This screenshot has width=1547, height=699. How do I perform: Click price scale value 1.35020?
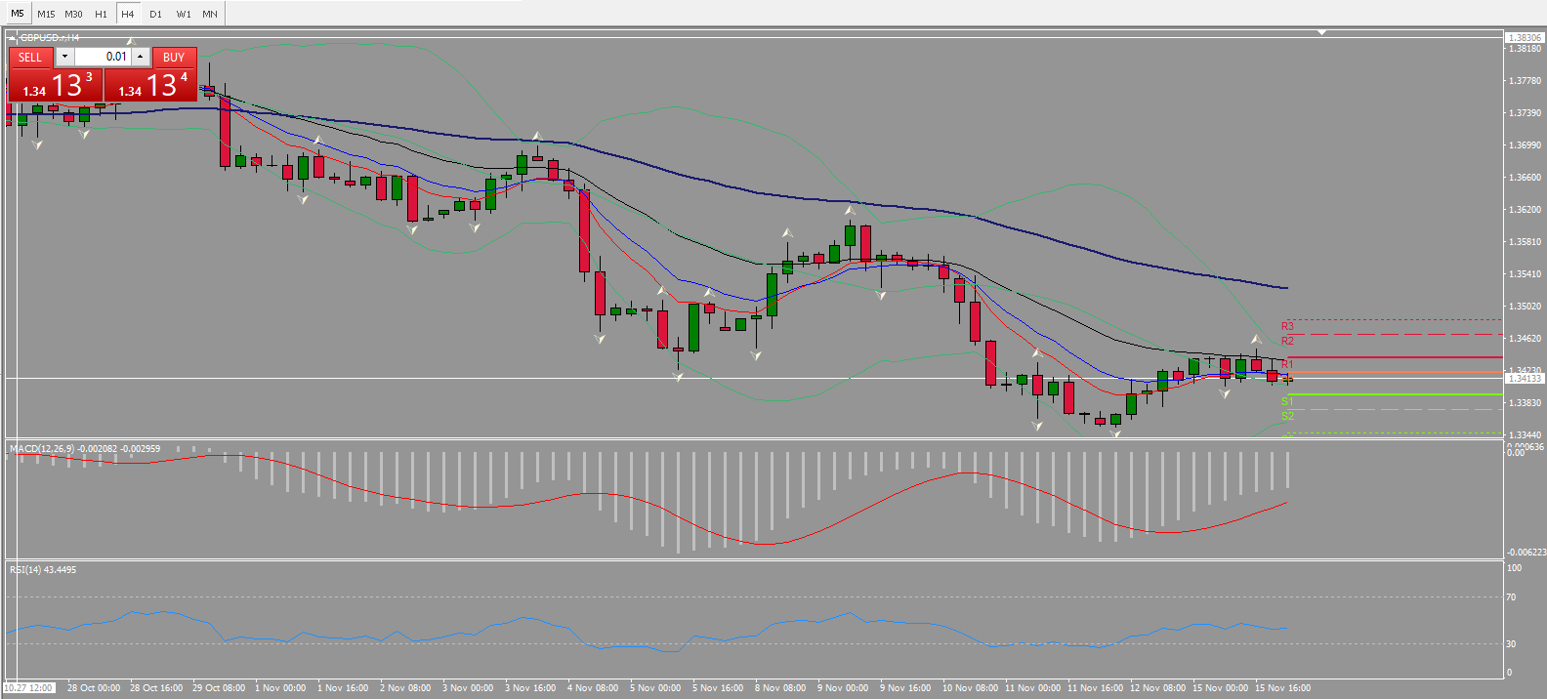coord(1526,307)
